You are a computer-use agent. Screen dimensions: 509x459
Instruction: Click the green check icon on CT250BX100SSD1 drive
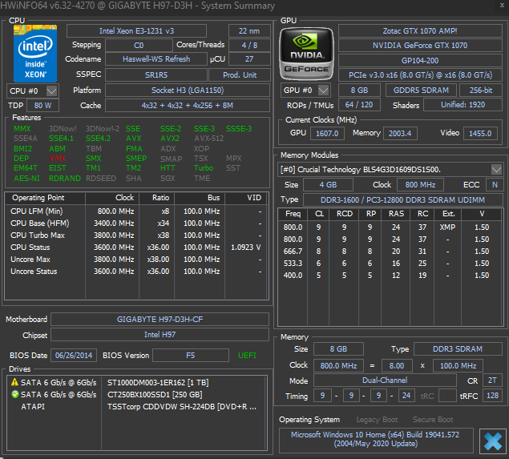coord(14,394)
